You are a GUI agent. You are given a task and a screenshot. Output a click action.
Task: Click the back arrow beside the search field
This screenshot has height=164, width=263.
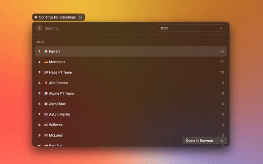(39, 28)
